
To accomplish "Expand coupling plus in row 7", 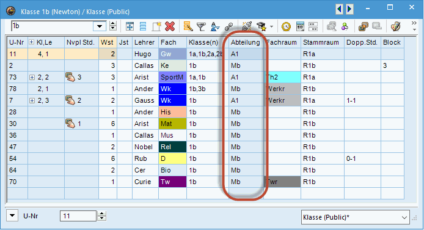I will (x=32, y=101).
